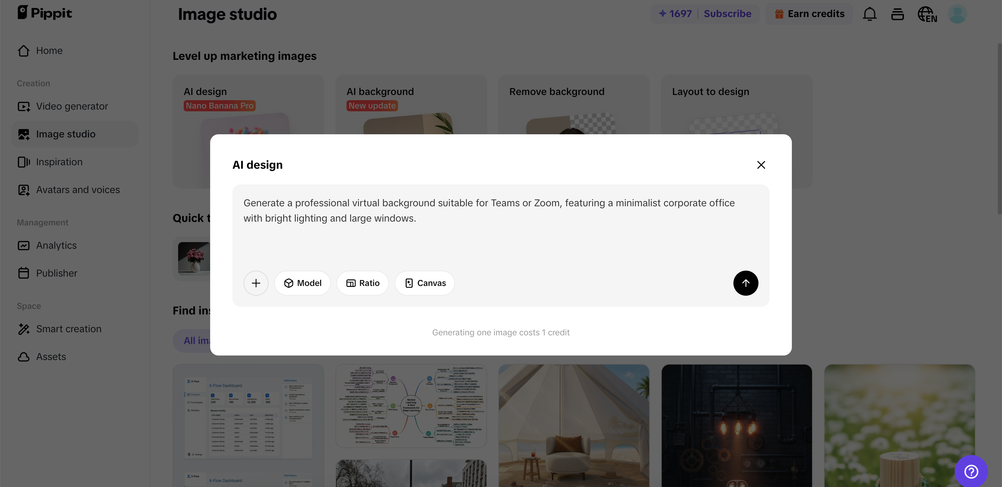Click the Subscribe link

pyautogui.click(x=727, y=14)
